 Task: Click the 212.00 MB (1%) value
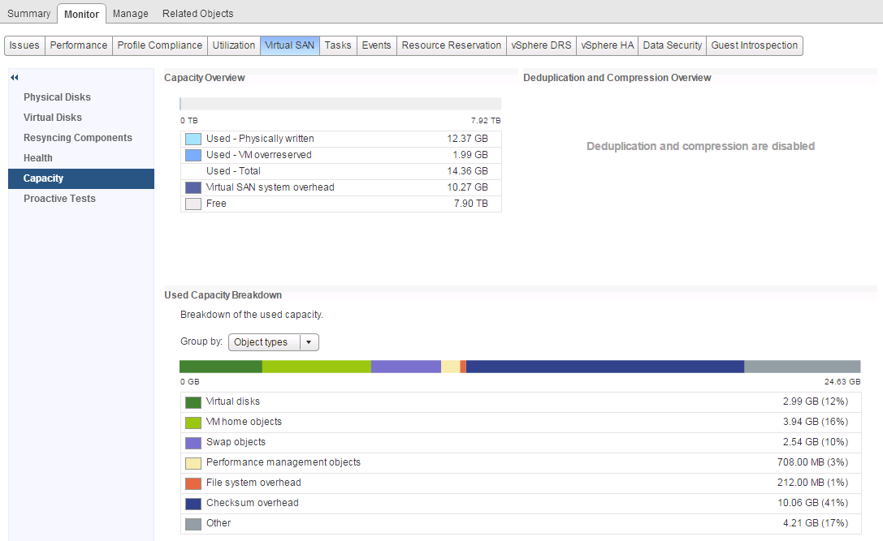point(812,483)
